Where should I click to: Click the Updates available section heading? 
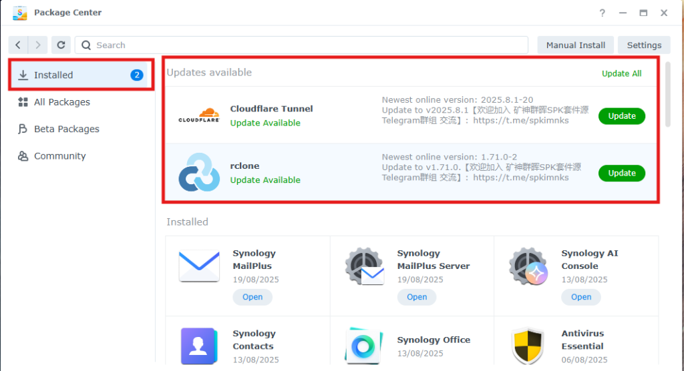[209, 72]
